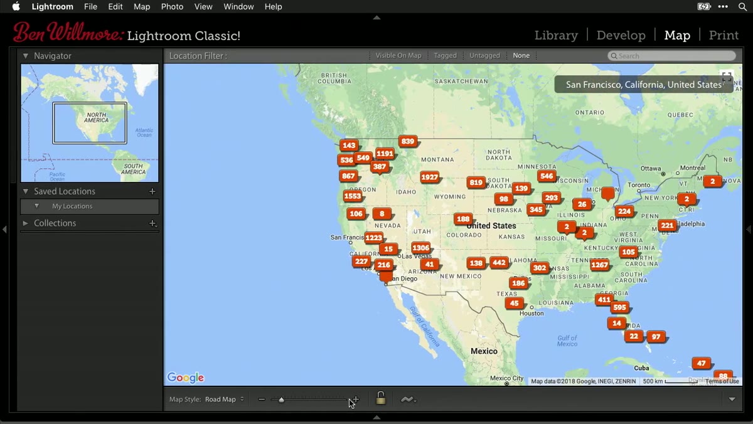Open the Map Style dropdown

click(x=224, y=400)
